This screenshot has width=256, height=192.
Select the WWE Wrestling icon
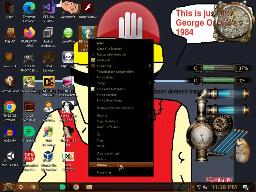coord(29,111)
